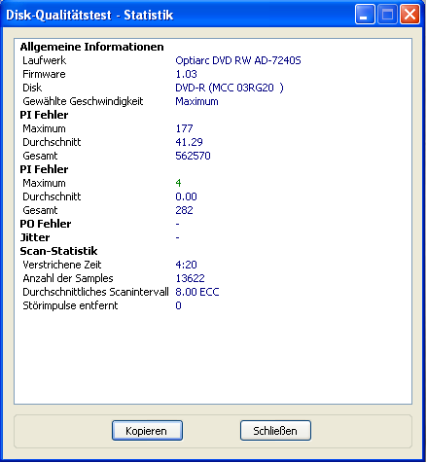Select the Gesamt value 562570

(193, 156)
